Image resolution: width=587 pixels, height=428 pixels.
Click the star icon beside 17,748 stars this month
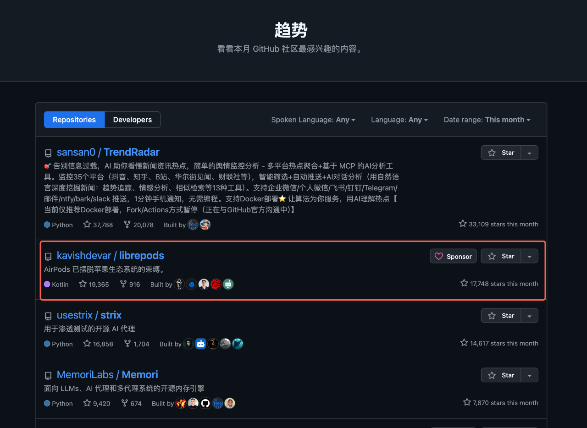tap(463, 283)
